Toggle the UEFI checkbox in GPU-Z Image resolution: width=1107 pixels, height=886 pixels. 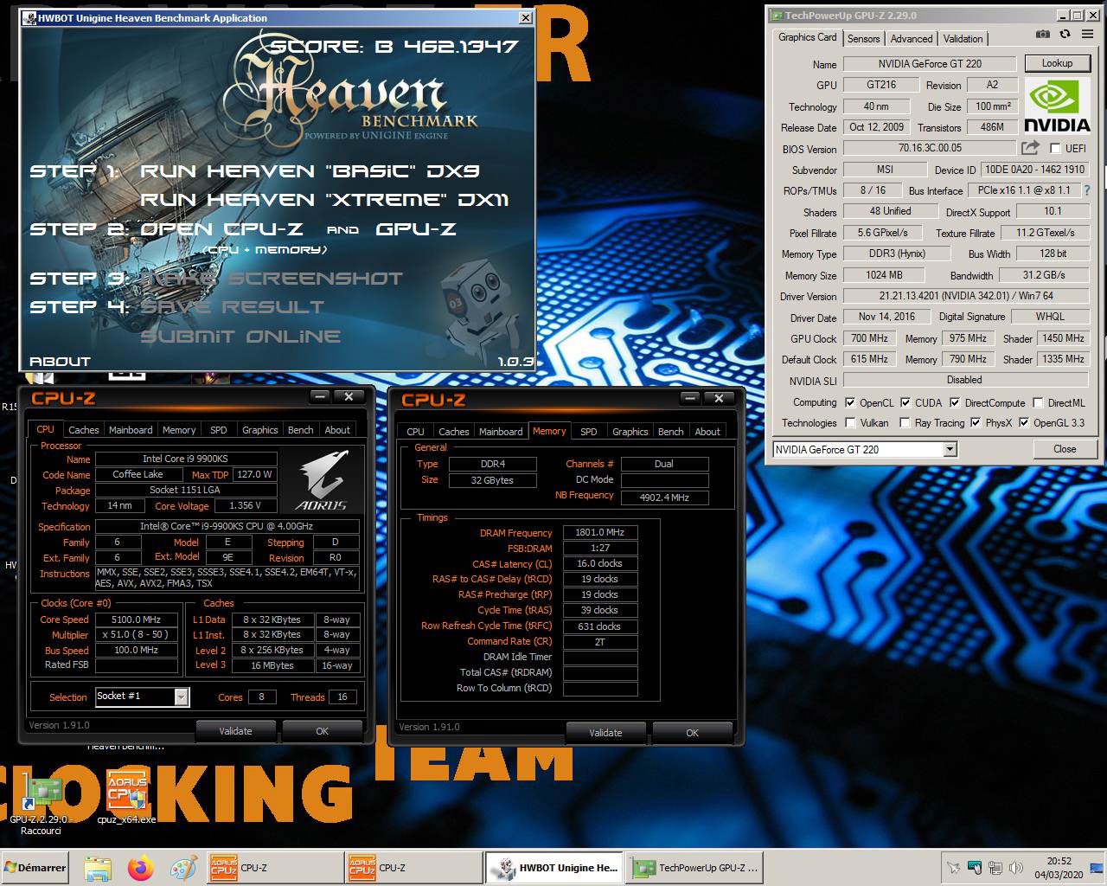pos(1055,149)
